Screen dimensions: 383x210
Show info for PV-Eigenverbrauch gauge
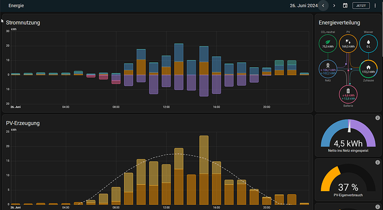(377, 162)
